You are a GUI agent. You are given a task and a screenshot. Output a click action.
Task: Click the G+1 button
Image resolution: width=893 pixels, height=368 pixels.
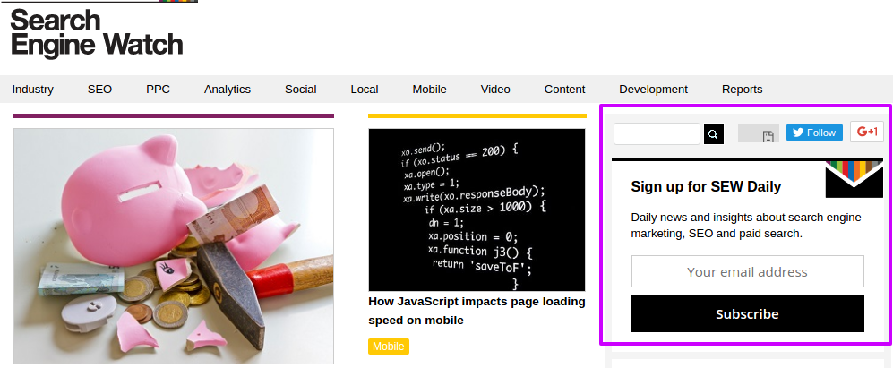pyautogui.click(x=867, y=132)
